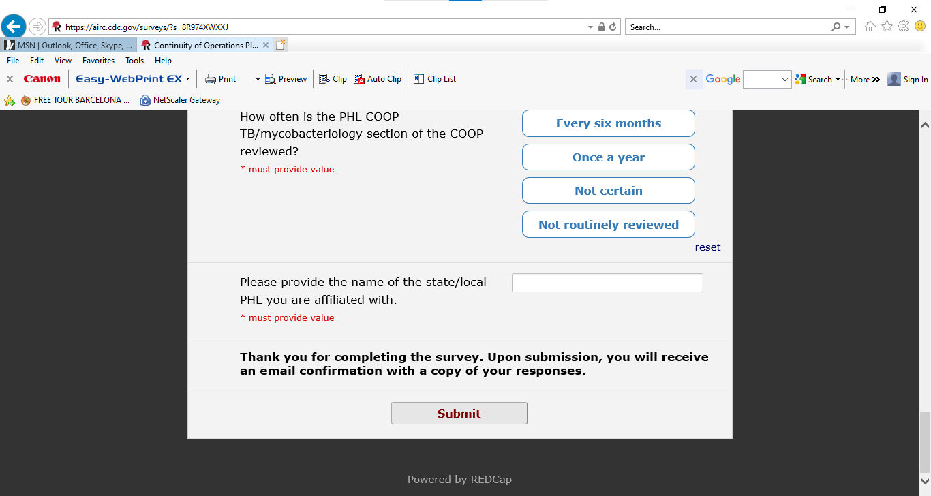Open the Edit menu
Image resolution: width=931 pixels, height=496 pixels.
[37, 61]
